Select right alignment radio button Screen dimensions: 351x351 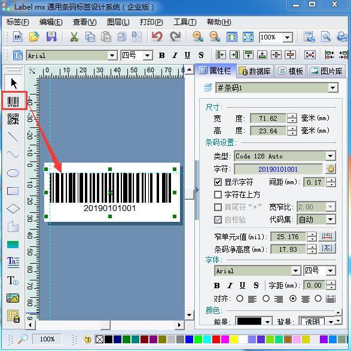(266, 298)
